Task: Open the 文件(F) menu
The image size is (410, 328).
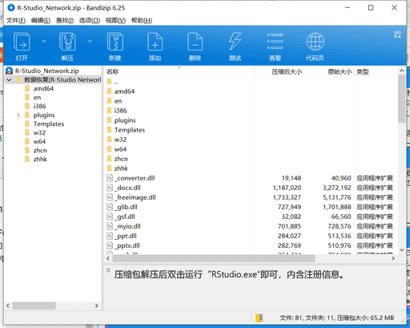Action: 16,21
